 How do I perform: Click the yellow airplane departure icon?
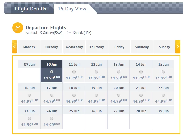(x=18, y=28)
